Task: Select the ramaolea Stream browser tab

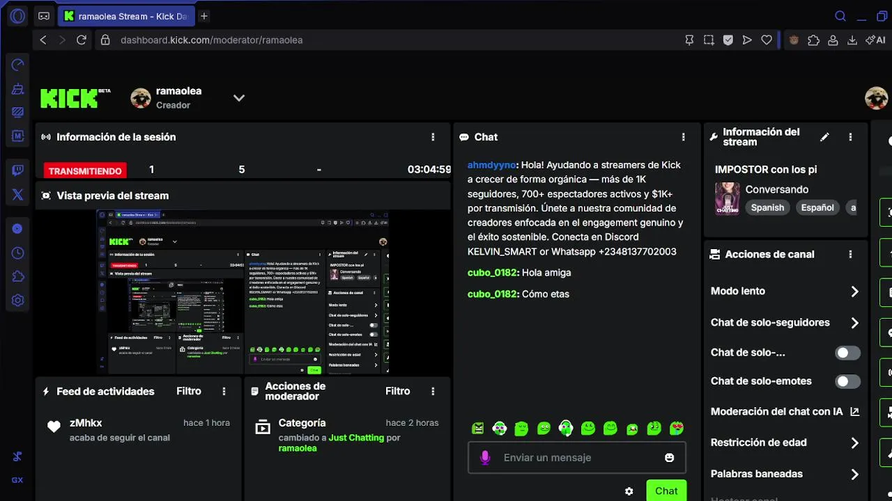Action: [125, 16]
